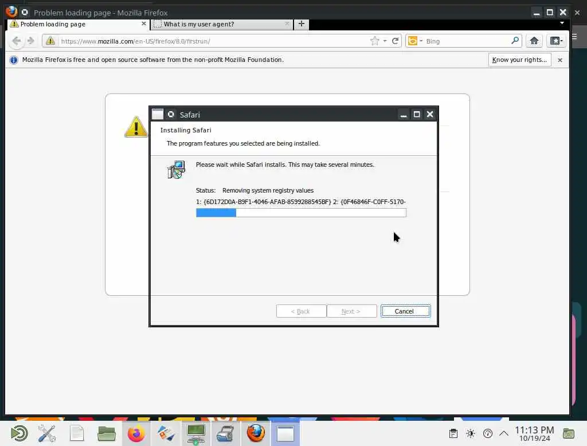The height and width of the screenshot is (446, 587).
Task: Open the brightness tray icon
Action: (471, 433)
